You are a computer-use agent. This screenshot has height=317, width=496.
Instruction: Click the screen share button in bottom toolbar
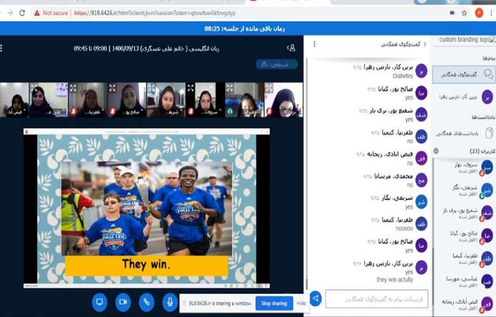tap(100, 302)
